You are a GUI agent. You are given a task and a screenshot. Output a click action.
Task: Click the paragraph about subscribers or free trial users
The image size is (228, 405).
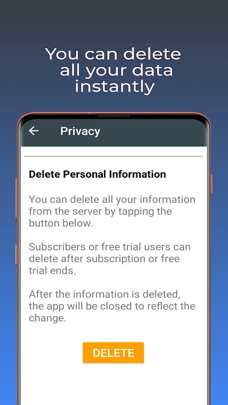click(109, 259)
